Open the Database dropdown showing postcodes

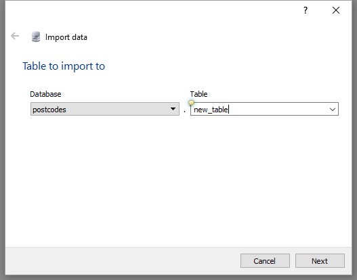[105, 109]
